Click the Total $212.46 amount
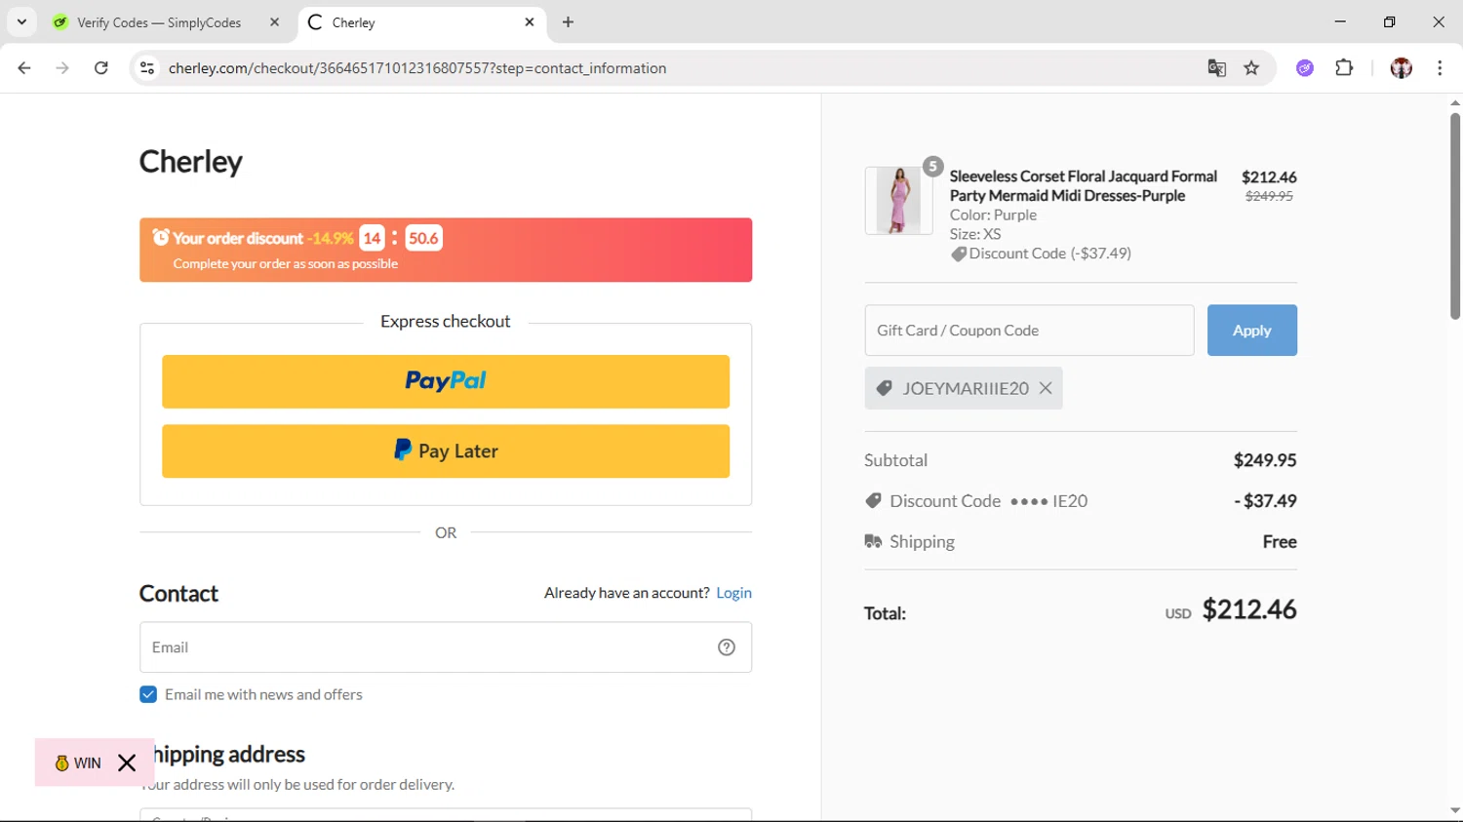1463x822 pixels. [x=1249, y=609]
